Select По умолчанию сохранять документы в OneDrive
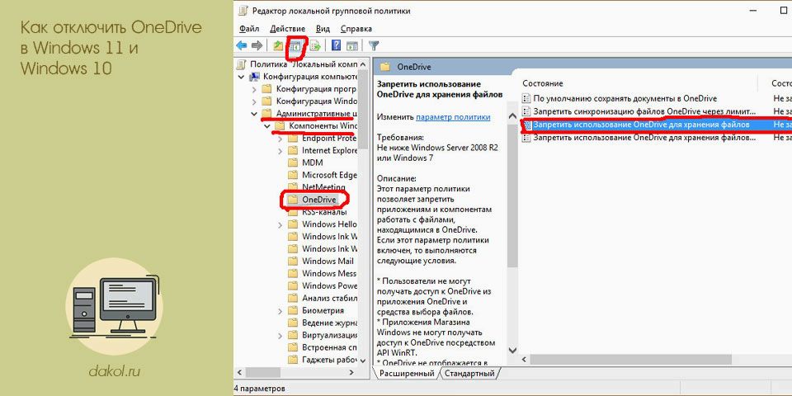792x396 pixels. pyautogui.click(x=625, y=98)
